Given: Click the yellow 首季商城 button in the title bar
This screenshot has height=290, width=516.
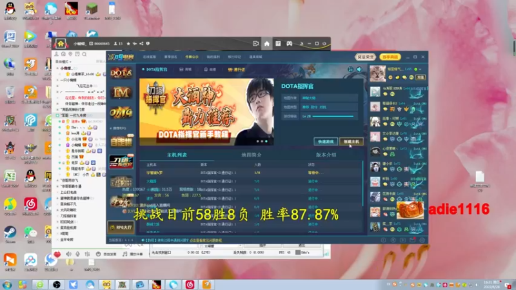Looking at the screenshot, I should [390, 57].
